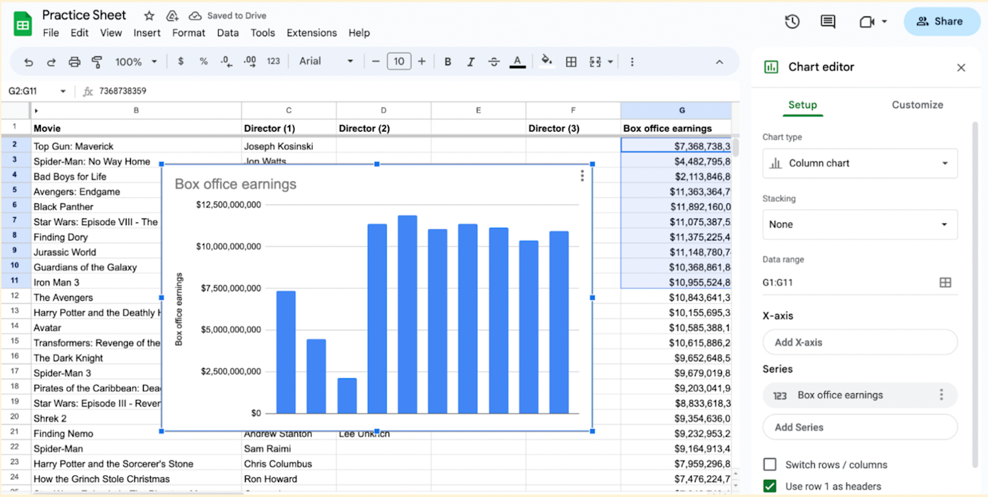The width and height of the screenshot is (988, 497).
Task: Open the File menu
Action: click(x=51, y=33)
